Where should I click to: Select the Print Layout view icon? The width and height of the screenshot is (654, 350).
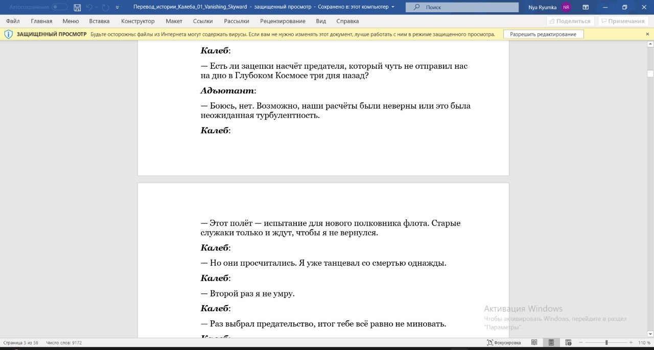[x=551, y=343]
